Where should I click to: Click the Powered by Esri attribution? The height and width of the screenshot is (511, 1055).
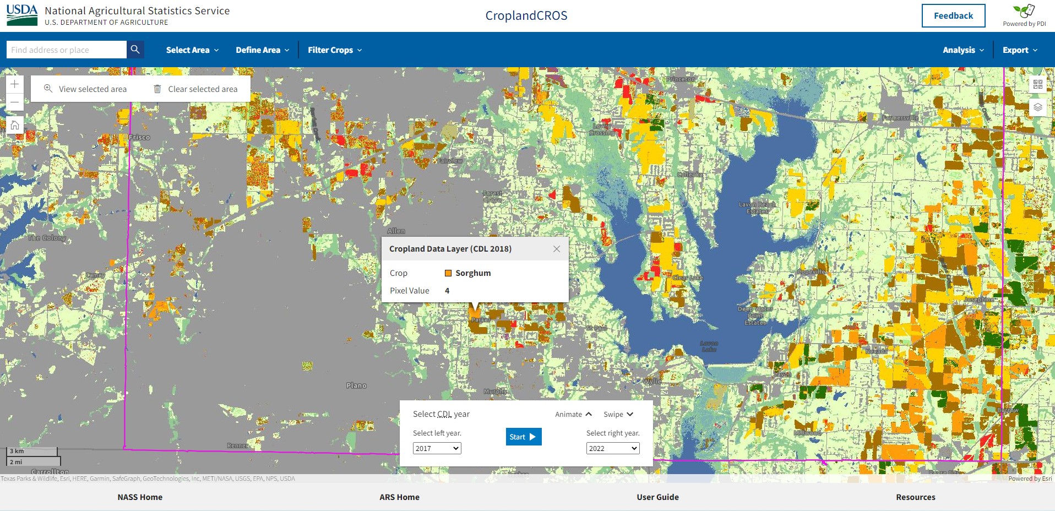coord(1030,479)
